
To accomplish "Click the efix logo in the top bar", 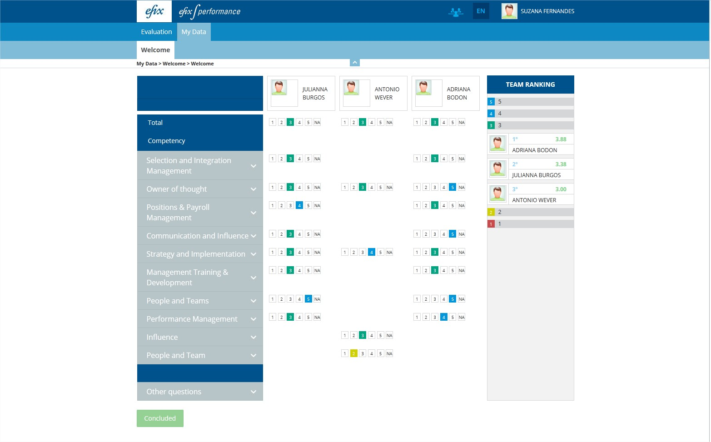I will pos(154,11).
